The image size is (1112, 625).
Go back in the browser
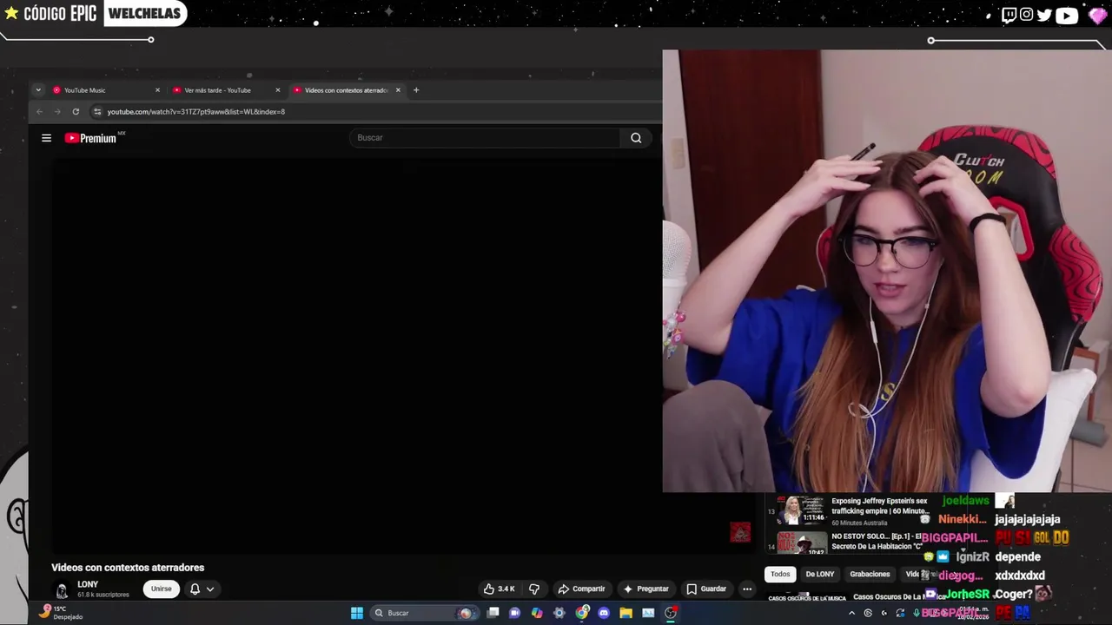39,112
